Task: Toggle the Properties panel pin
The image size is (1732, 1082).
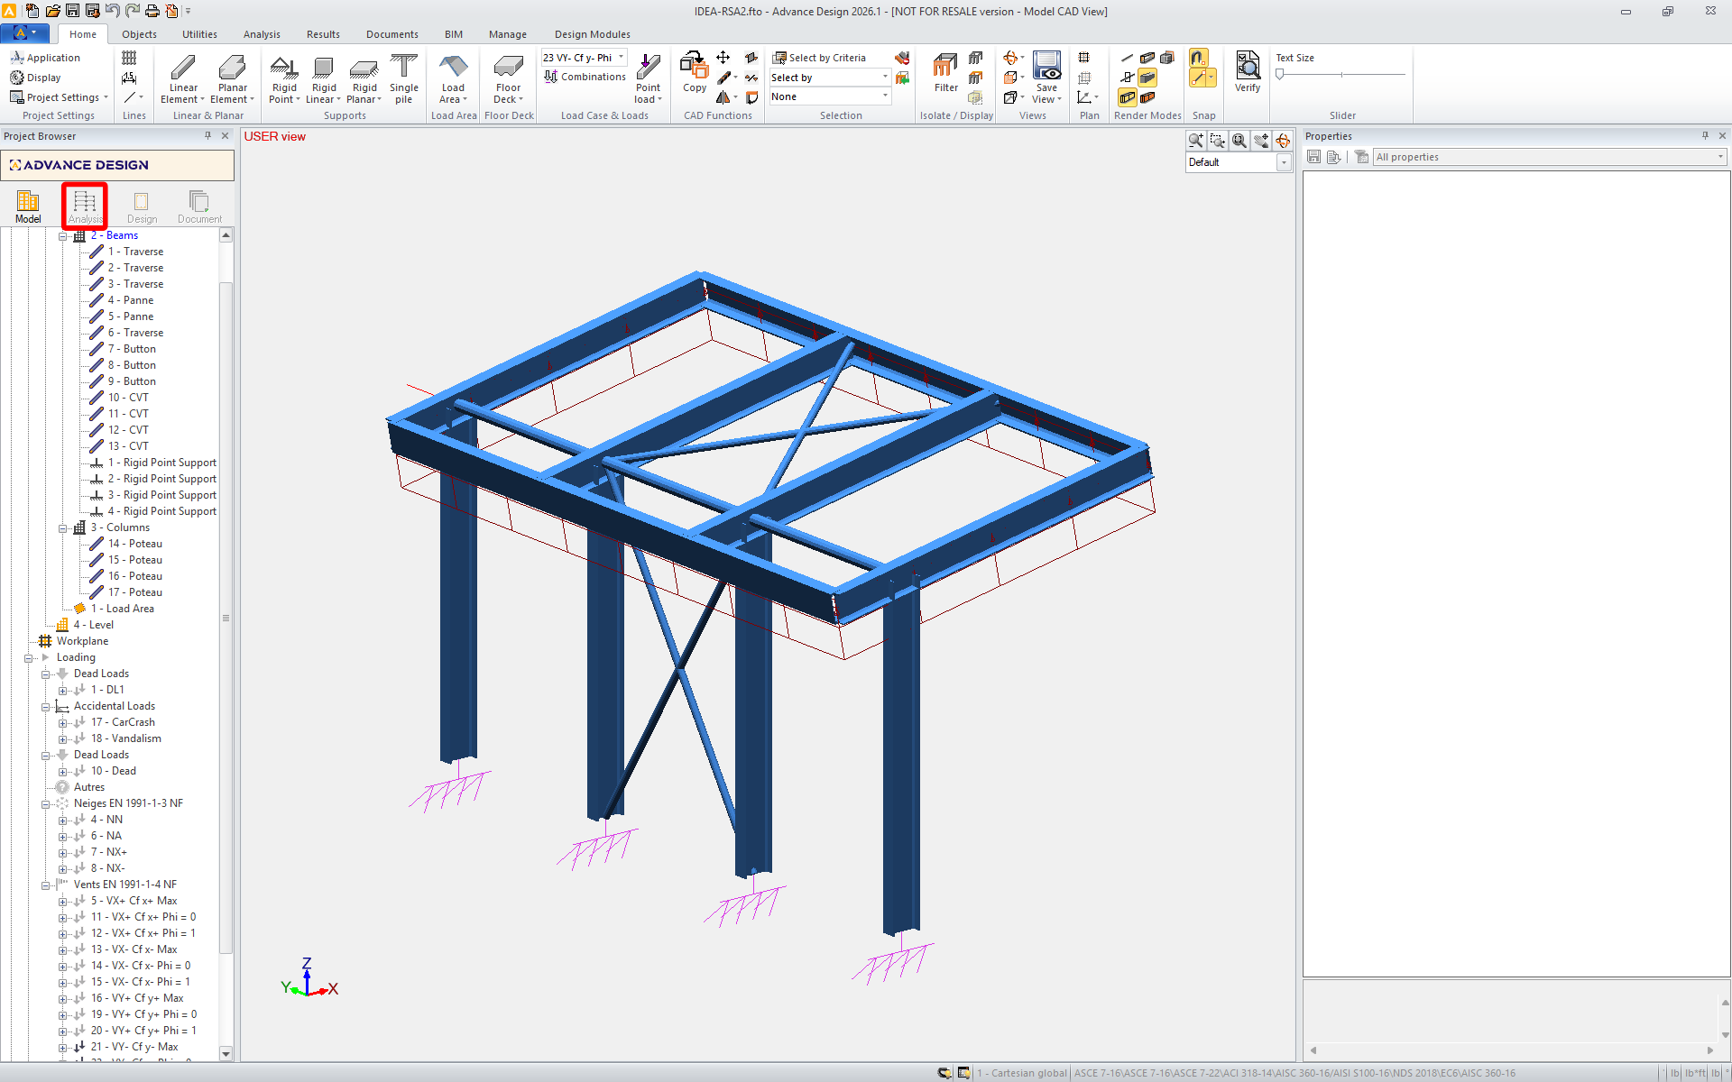Action: (x=1705, y=136)
